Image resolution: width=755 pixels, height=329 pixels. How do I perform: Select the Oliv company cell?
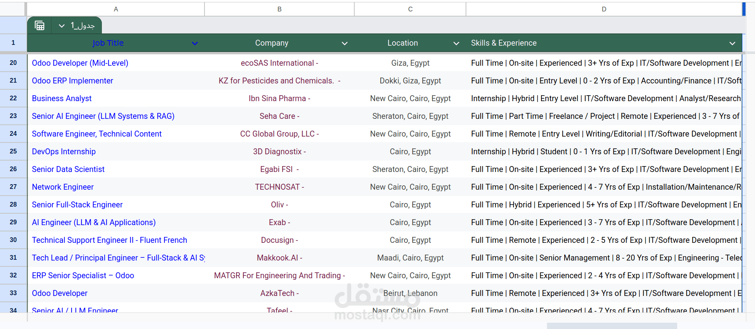[x=280, y=205]
